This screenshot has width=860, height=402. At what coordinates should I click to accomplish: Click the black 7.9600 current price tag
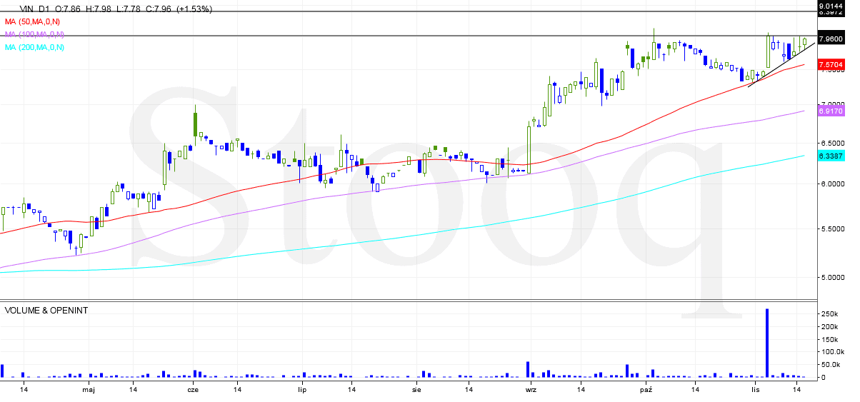coord(831,39)
